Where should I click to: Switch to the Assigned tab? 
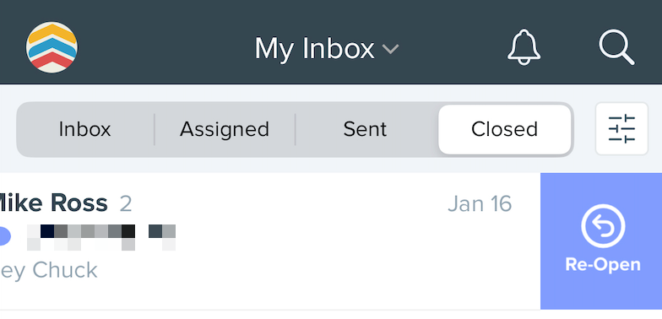[225, 129]
